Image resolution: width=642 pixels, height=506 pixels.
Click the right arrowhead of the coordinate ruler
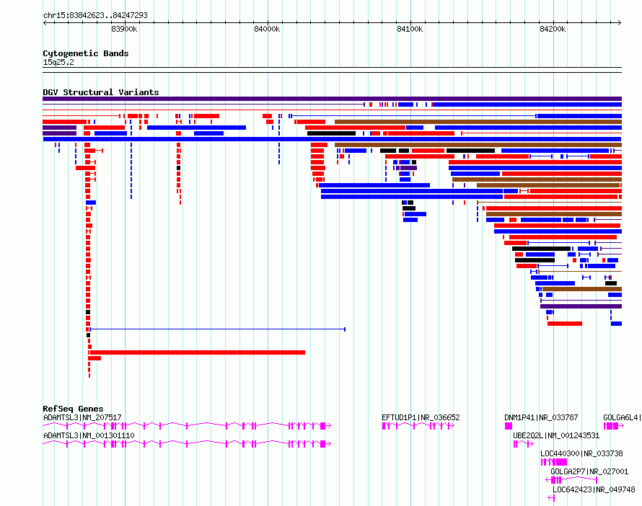(x=620, y=23)
